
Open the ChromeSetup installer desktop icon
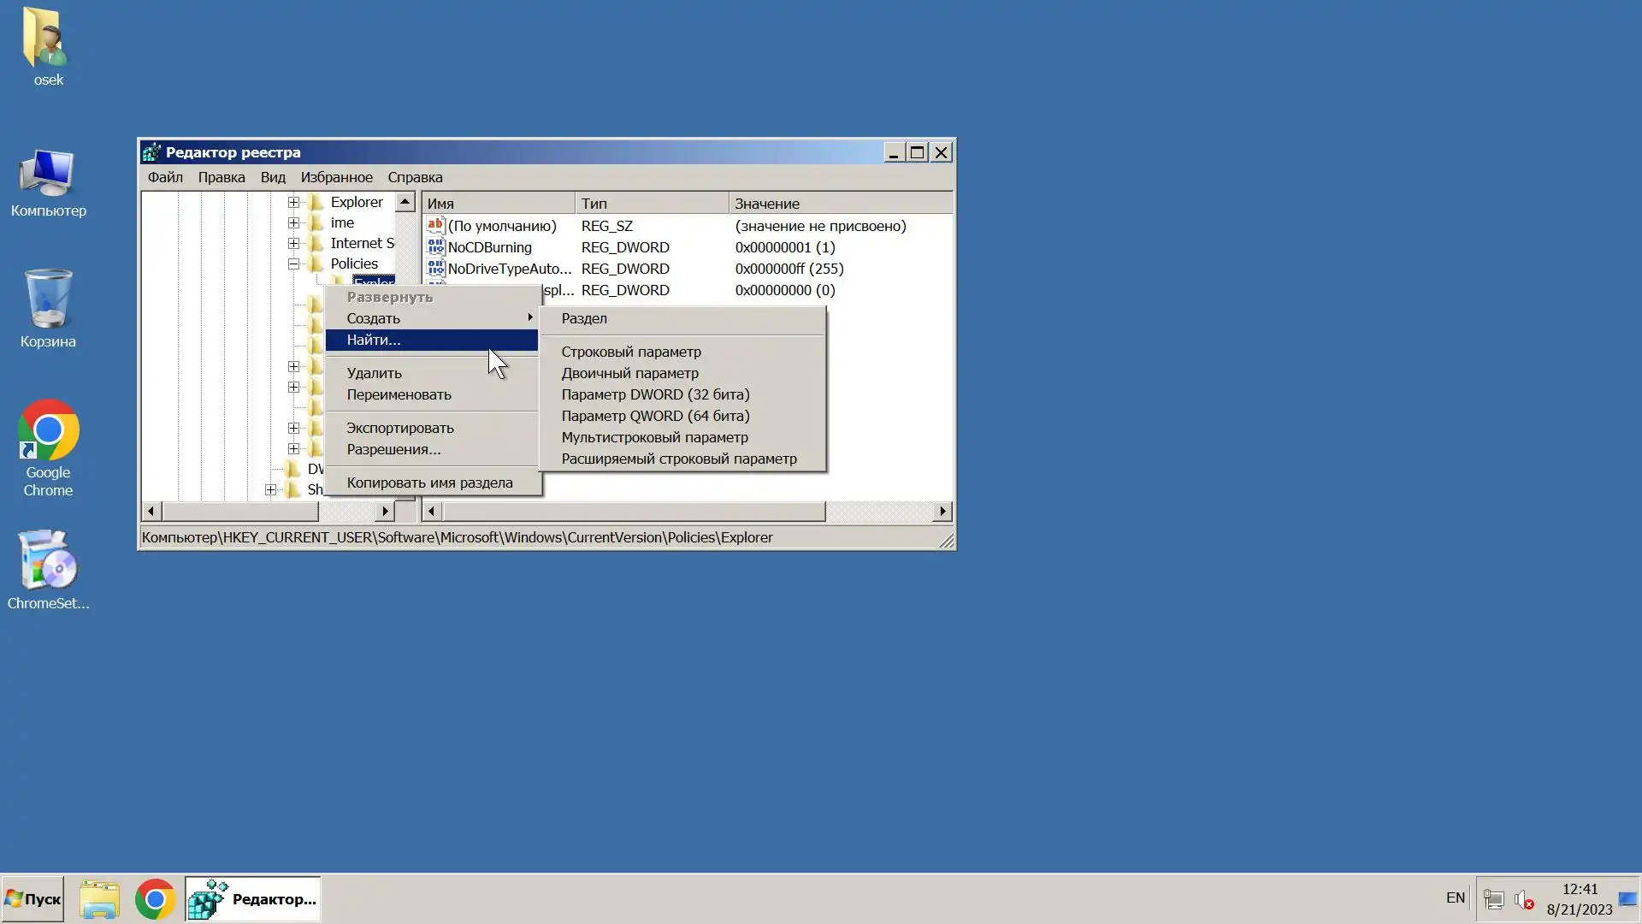(48, 561)
